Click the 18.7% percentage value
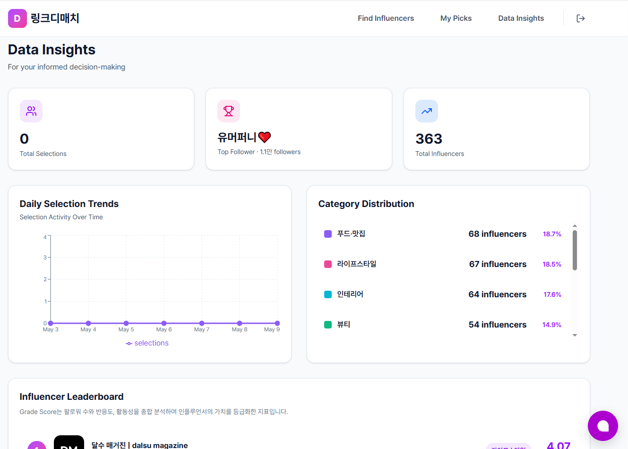 (552, 234)
